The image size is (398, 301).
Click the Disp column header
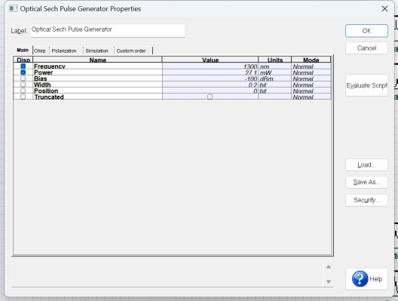tap(23, 60)
